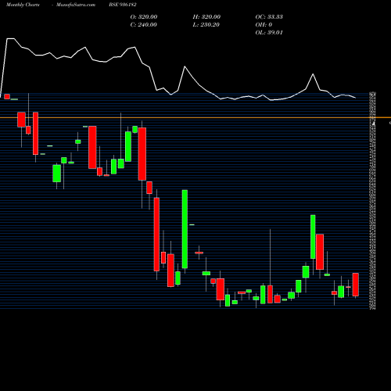This screenshot has width=391, height=391.
Task: Click the white indicator line's highest peak
Action: point(10,38)
